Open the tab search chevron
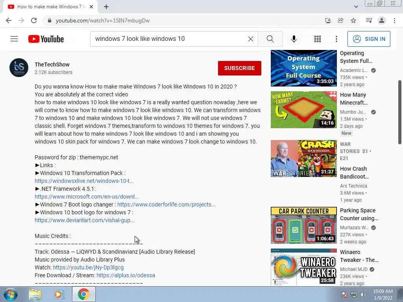The width and height of the screenshot is (403, 302). [x=356, y=7]
